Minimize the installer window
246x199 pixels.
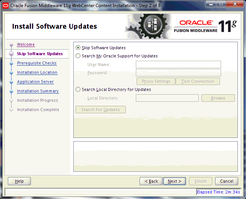[211, 4]
